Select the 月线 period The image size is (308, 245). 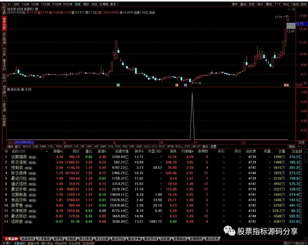(94, 4)
